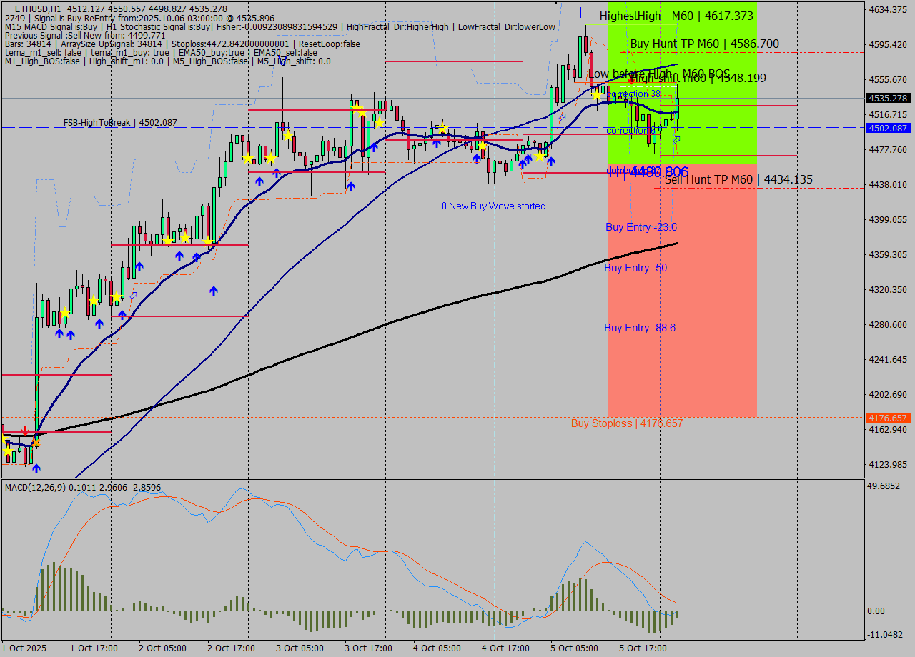Select yellow star beside correction 38 label
915x657 pixels.
coord(596,94)
